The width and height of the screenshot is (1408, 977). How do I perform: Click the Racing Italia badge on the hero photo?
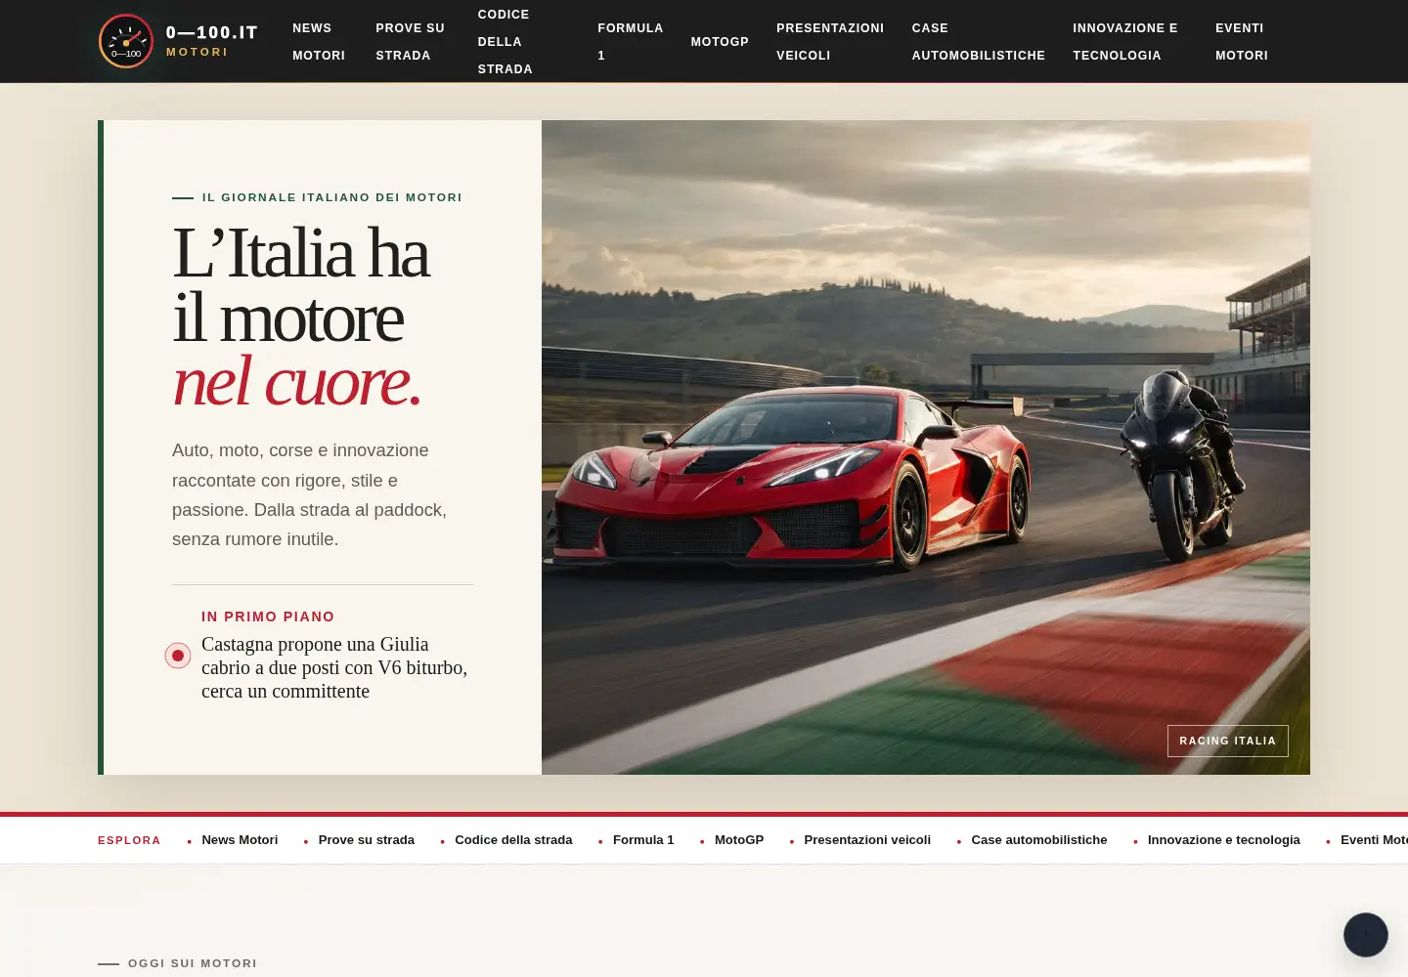(1228, 741)
